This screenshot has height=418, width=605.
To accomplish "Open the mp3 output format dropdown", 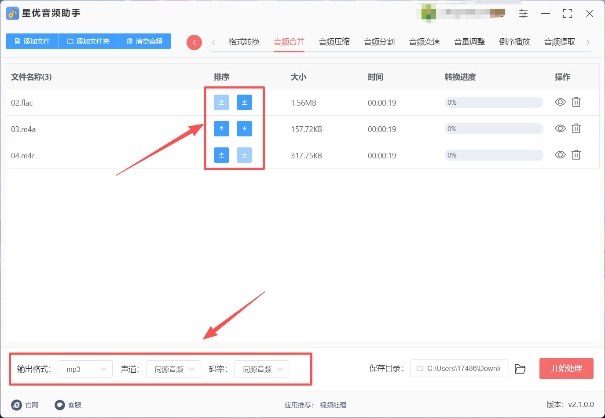I will click(85, 369).
